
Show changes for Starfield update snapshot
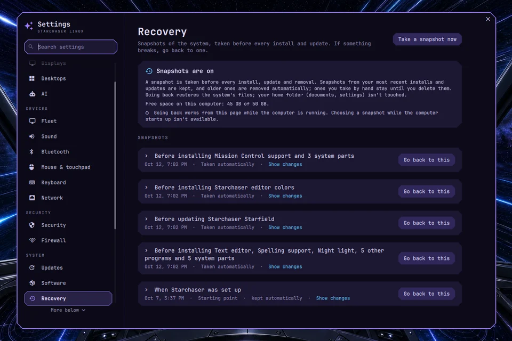coord(285,228)
